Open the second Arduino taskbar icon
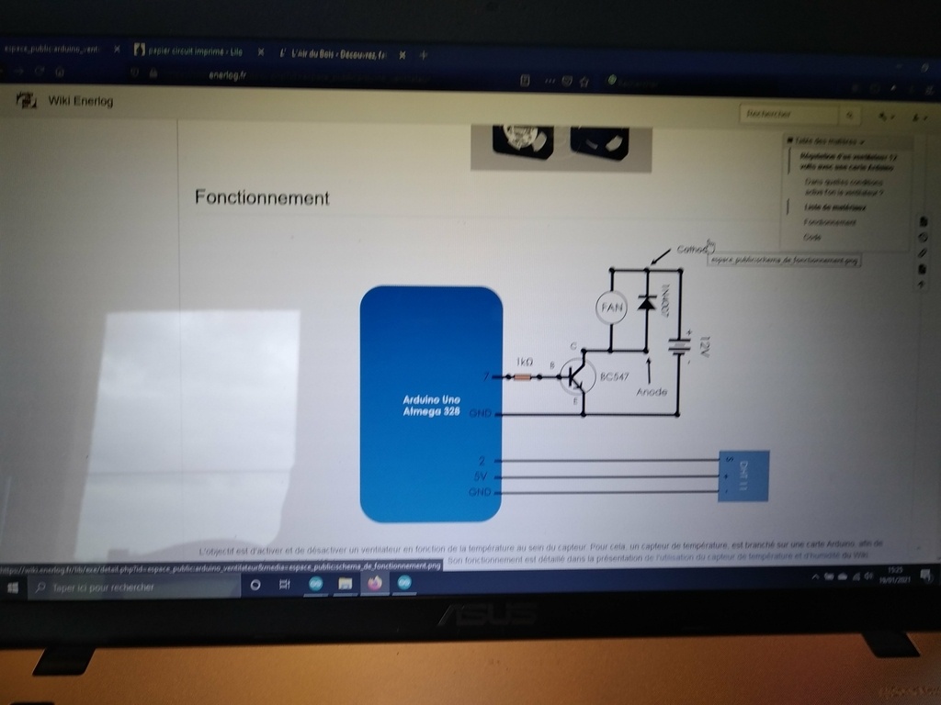941x705 pixels. point(404,582)
